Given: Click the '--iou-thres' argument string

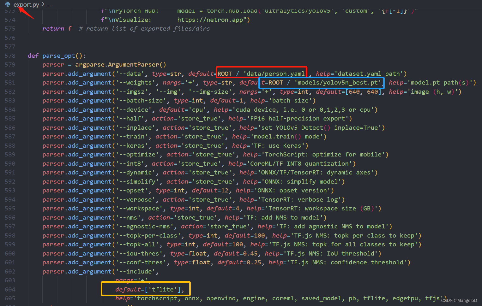Looking at the screenshot, I should coord(139,254).
